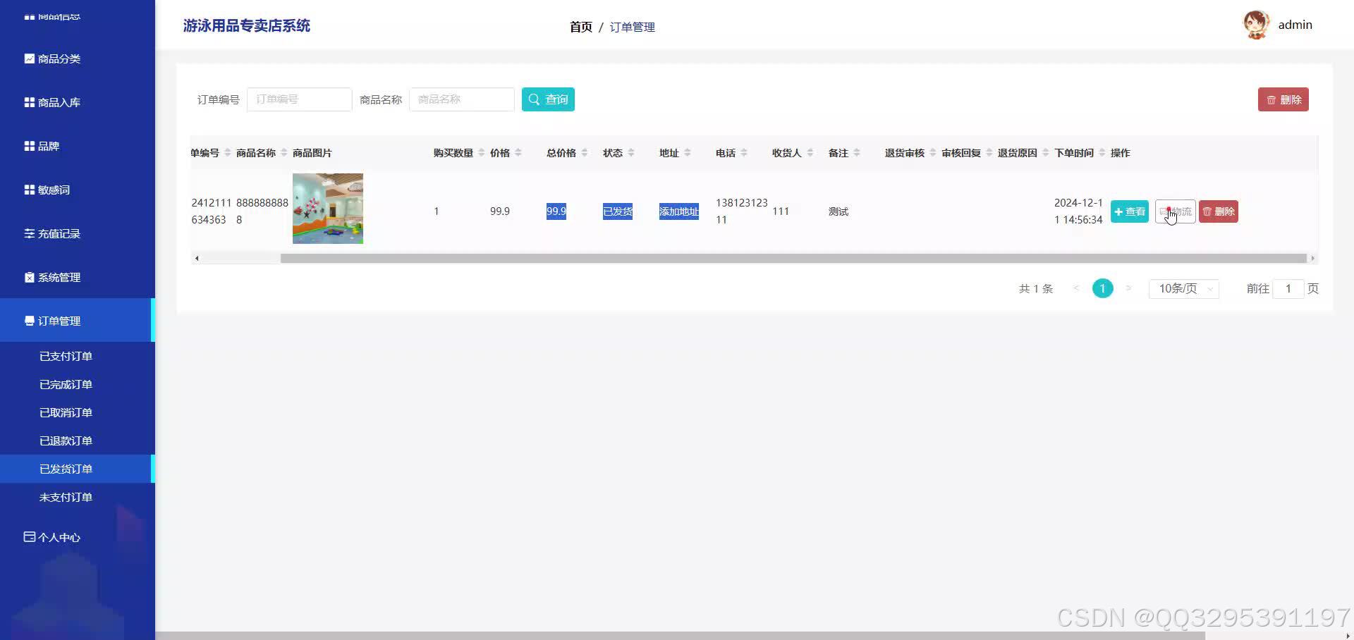This screenshot has height=640, width=1354.
Task: Open the next page arrow in pagination
Action: pos(1129,288)
